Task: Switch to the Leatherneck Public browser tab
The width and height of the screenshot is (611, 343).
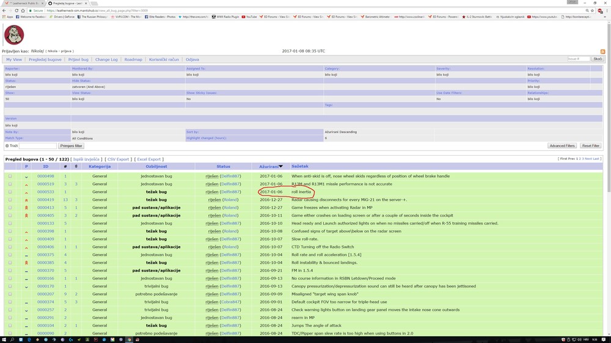Action: click(23, 3)
